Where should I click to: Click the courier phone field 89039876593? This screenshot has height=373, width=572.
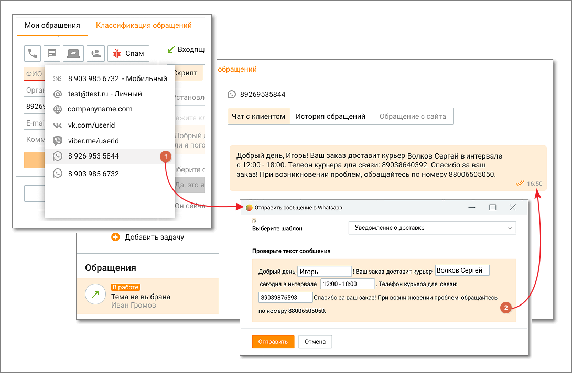pyautogui.click(x=286, y=297)
